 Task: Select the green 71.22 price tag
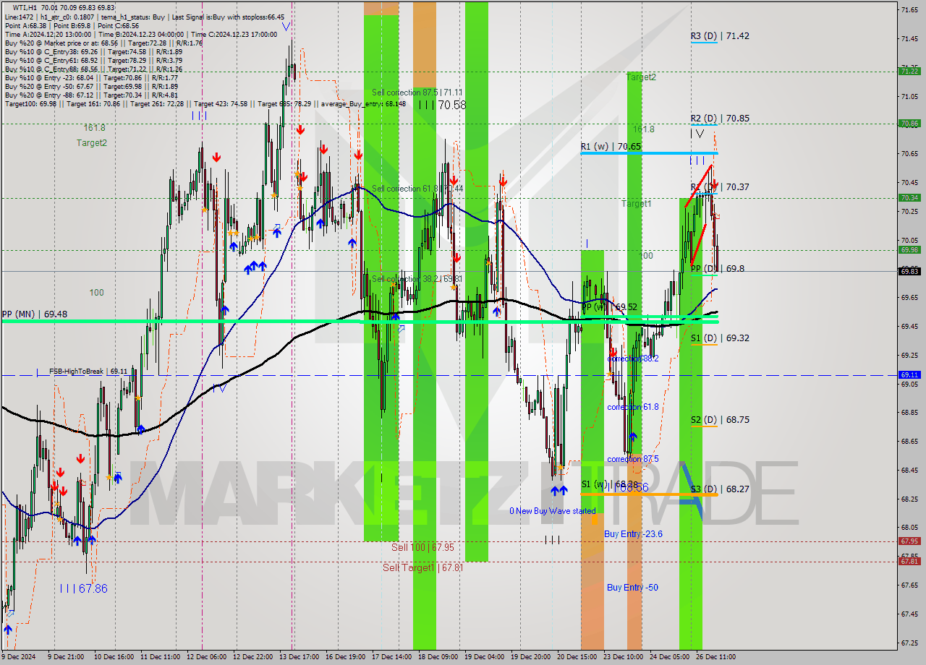909,71
